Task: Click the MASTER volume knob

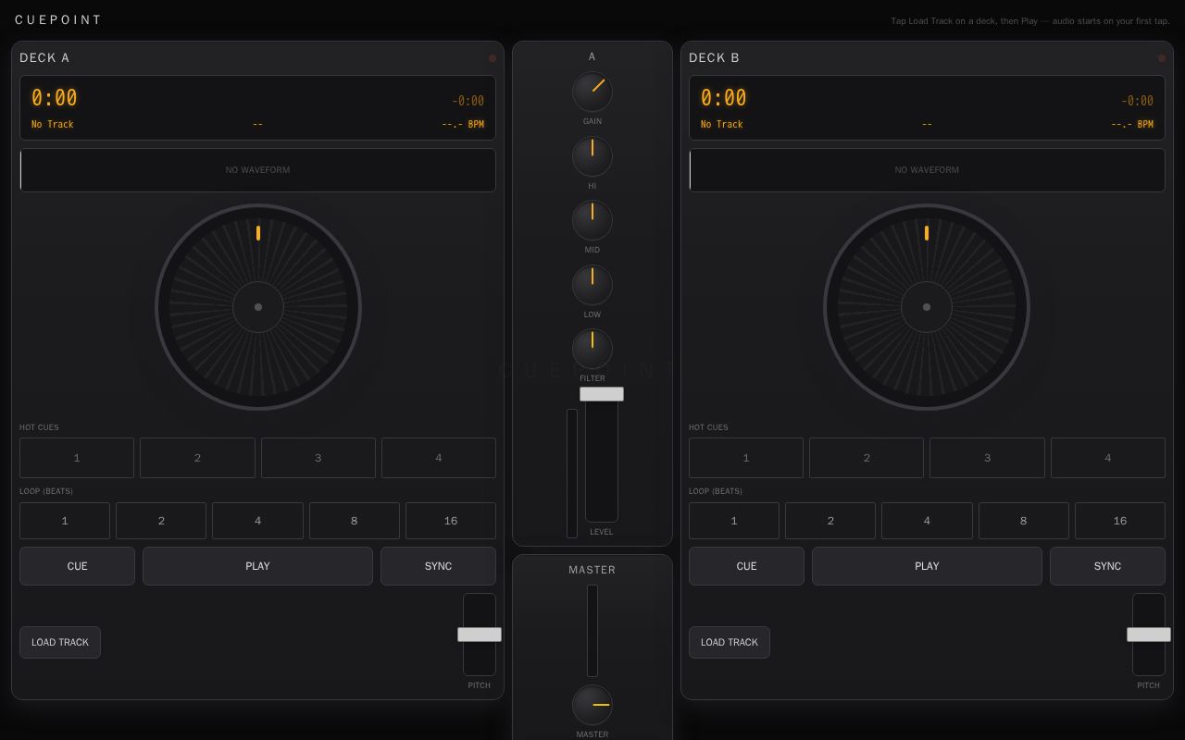Action: (592, 705)
